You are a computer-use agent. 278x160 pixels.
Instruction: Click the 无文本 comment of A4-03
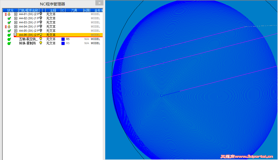51,22
